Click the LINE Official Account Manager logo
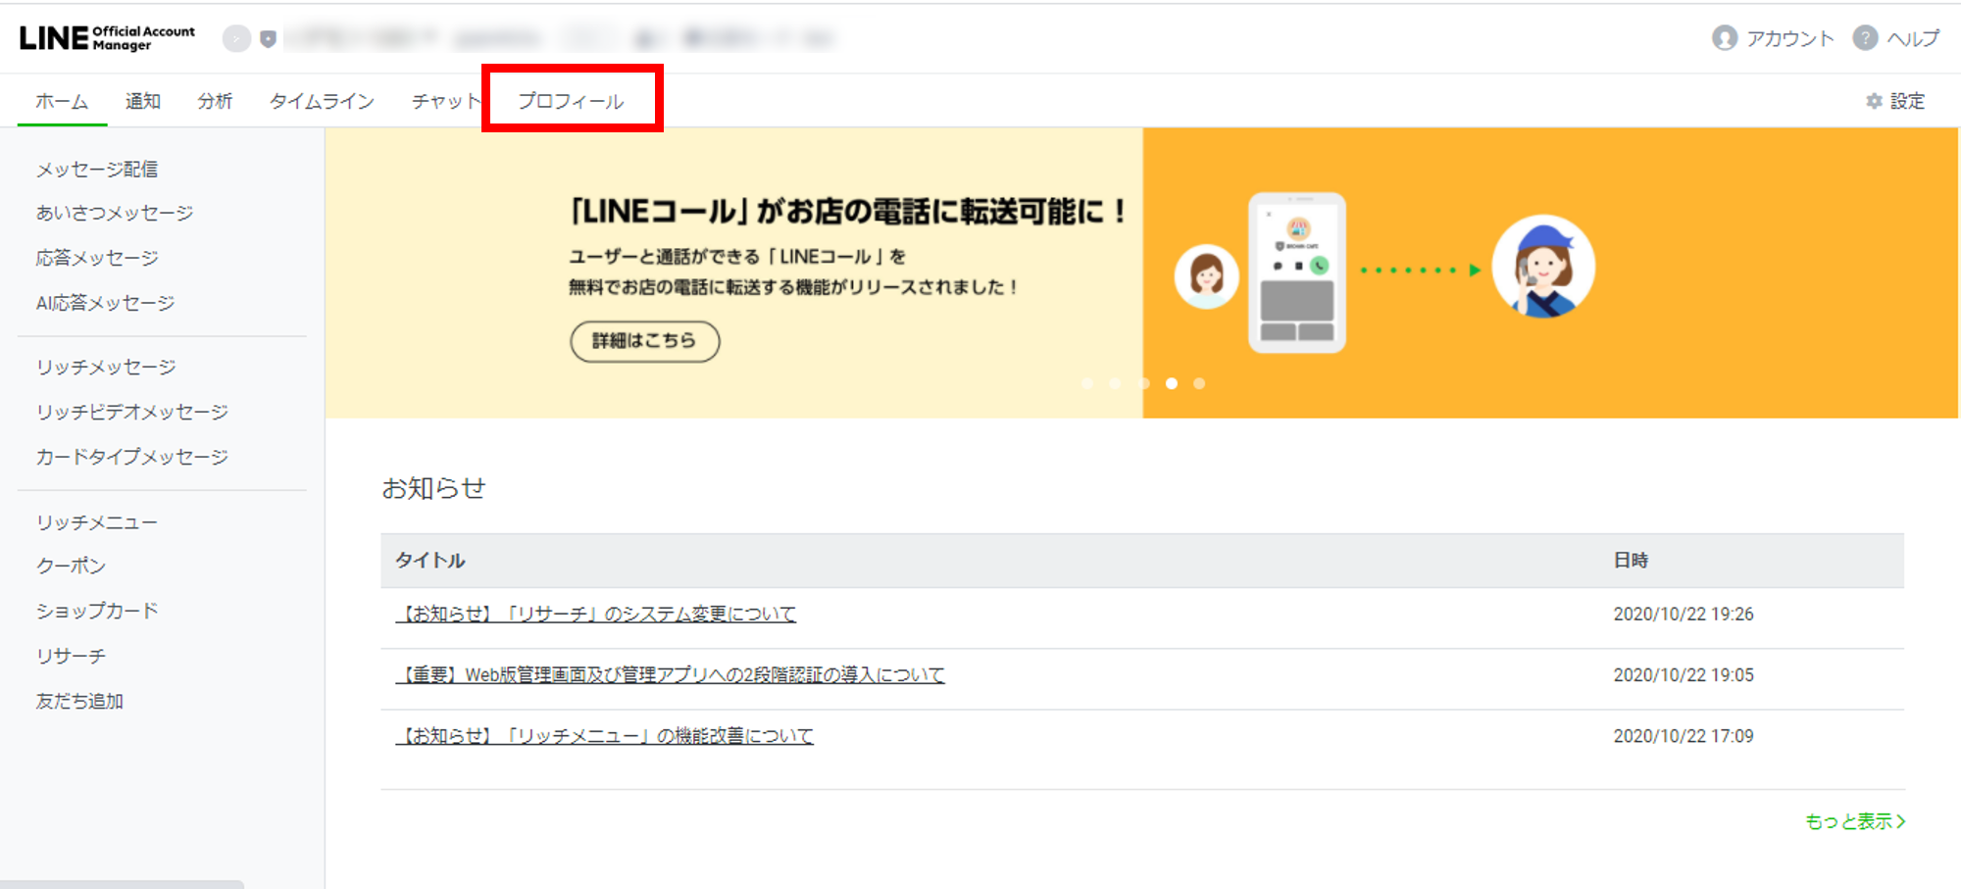The height and width of the screenshot is (889, 1961). pos(107,38)
